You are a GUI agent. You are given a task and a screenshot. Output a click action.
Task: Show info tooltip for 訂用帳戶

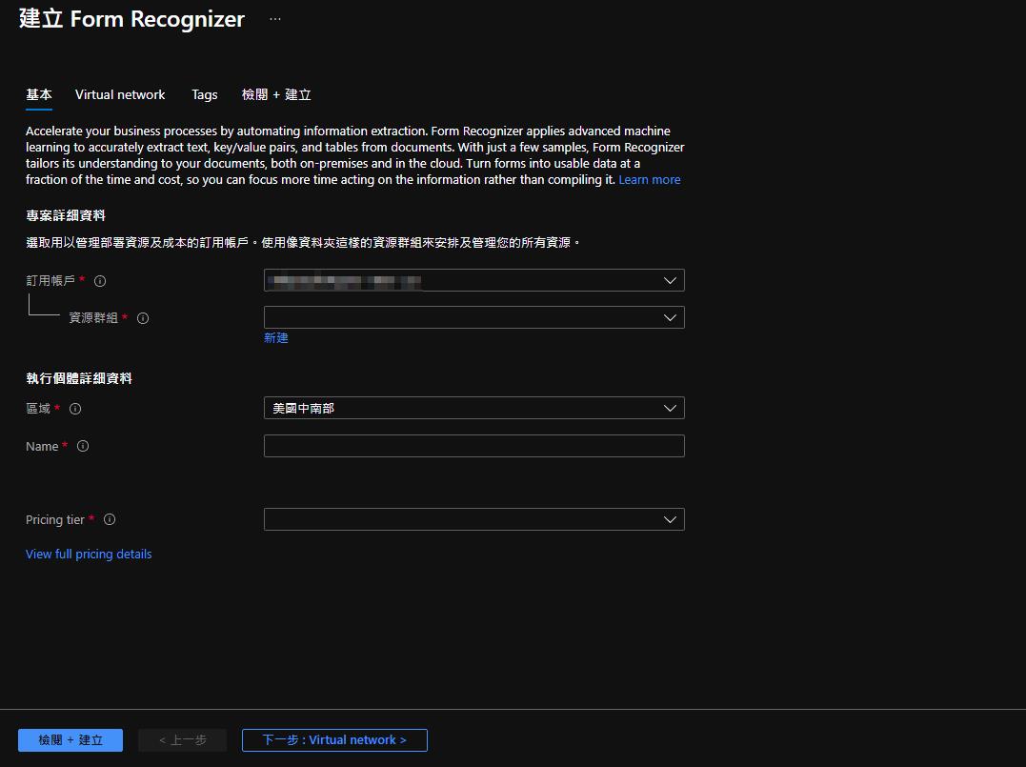pos(100,281)
